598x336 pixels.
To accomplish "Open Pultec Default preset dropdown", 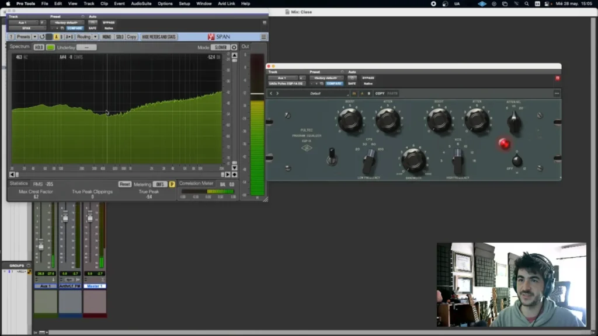I will (x=315, y=93).
